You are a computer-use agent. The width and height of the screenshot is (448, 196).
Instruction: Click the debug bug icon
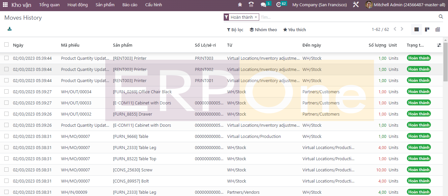240,5
